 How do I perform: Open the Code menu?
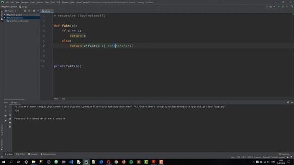(x=33, y=2)
